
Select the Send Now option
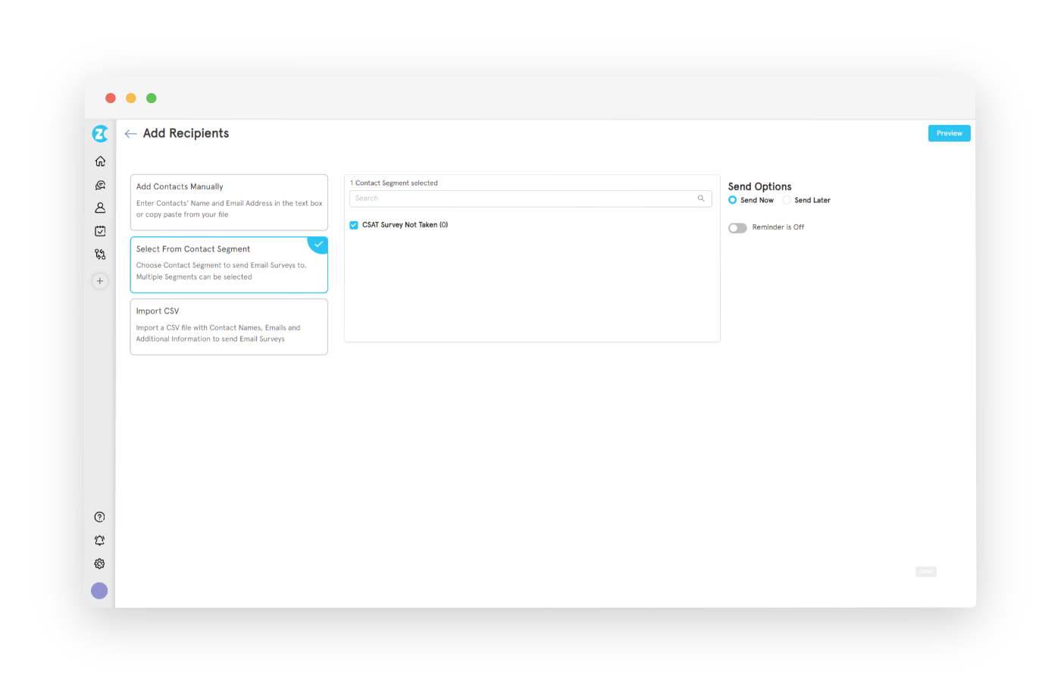[732, 200]
